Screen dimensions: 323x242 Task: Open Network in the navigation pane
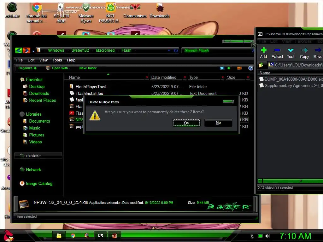[x=33, y=170]
